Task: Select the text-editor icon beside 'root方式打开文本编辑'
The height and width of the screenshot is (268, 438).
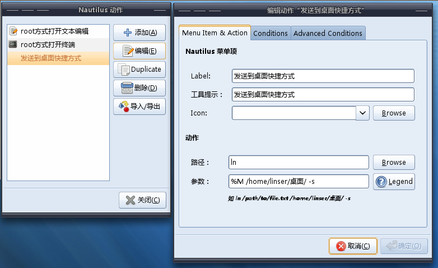Action: point(13,31)
